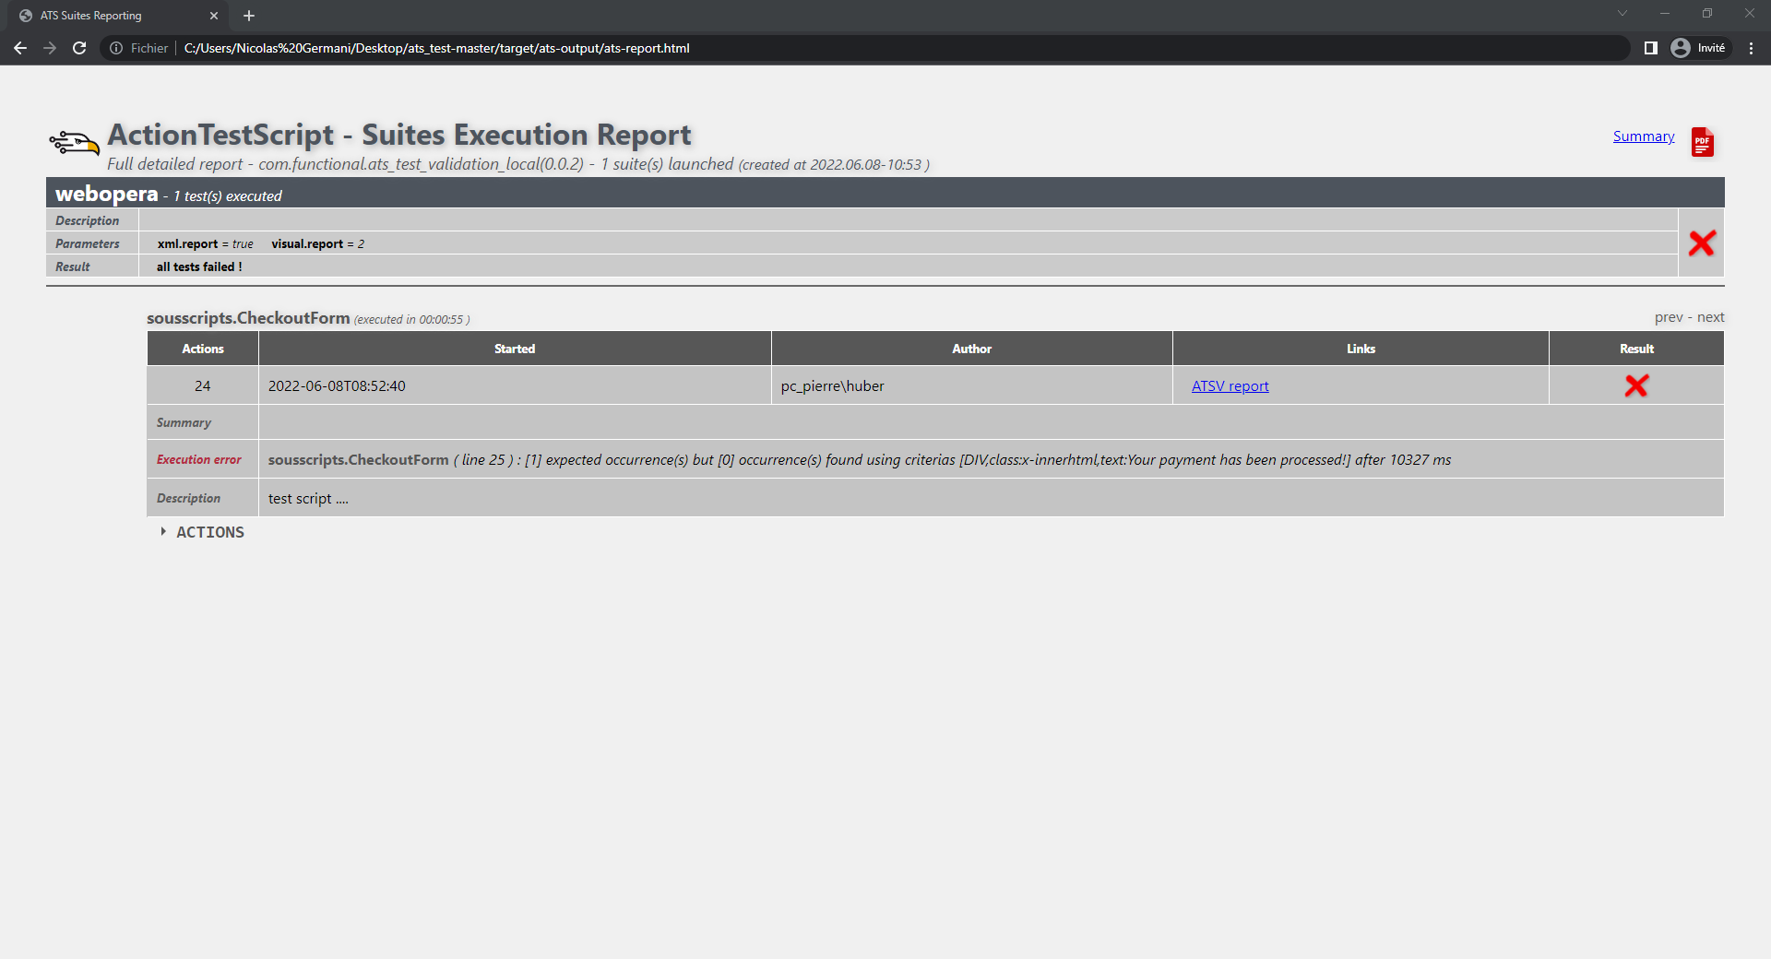Click the Author column header
1771x959 pixels.
coord(972,349)
